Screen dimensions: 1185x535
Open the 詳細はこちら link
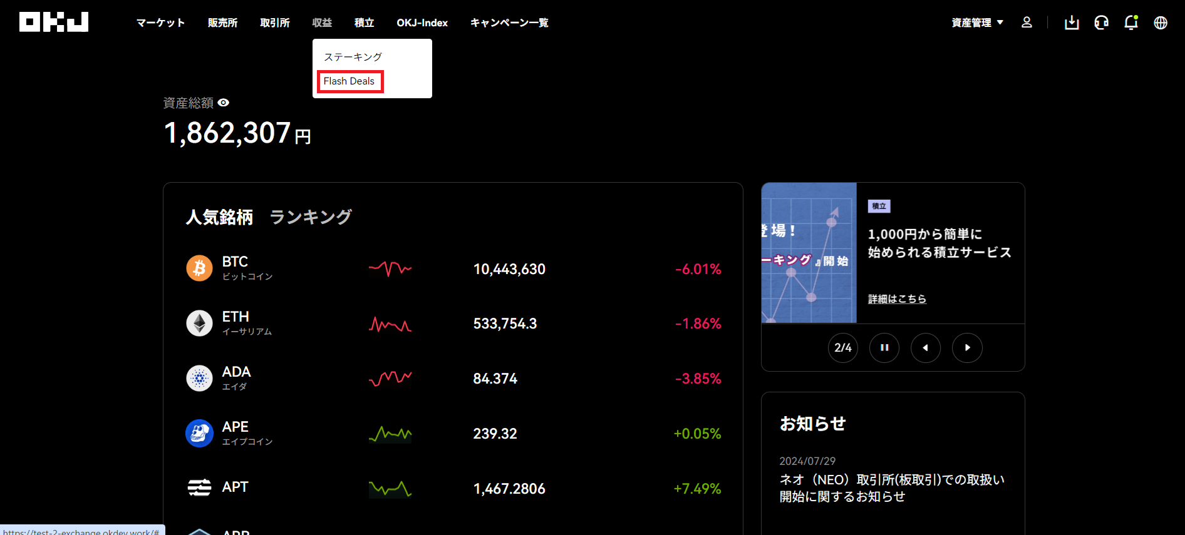(x=897, y=299)
